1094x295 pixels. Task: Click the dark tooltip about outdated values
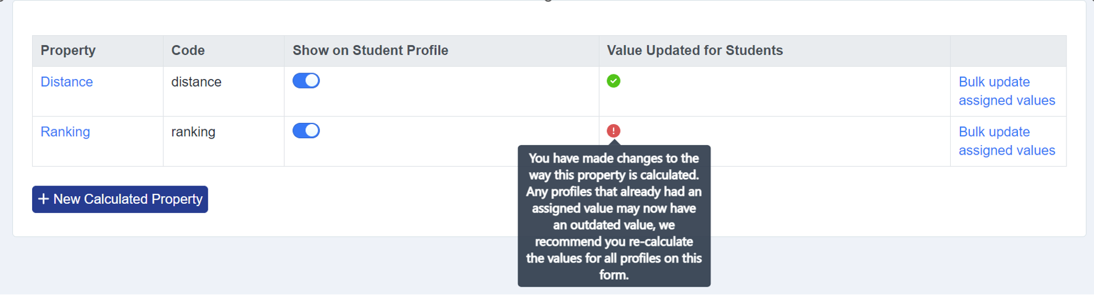point(614,216)
